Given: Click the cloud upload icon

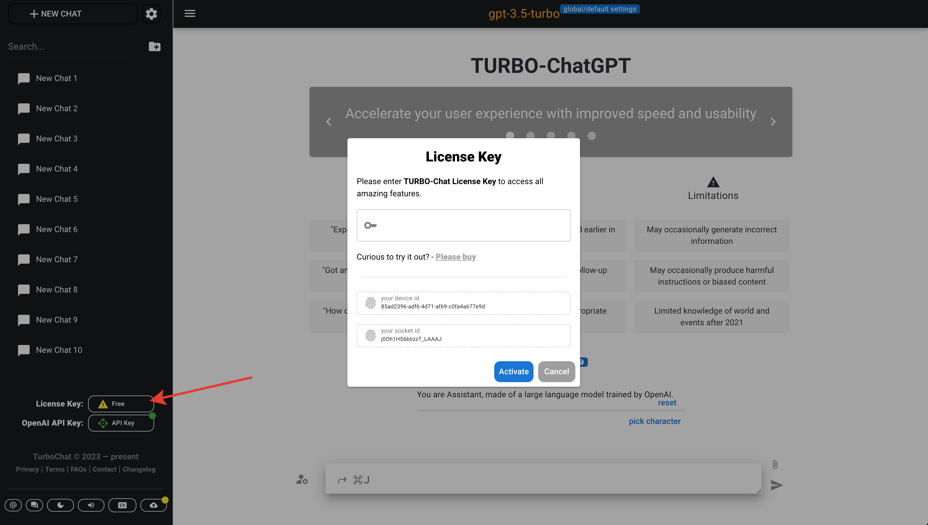Looking at the screenshot, I should (x=154, y=505).
